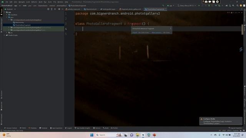Screen dimensions: 246x138
Task: Open the Profiler tool window
Action: [114, 128]
